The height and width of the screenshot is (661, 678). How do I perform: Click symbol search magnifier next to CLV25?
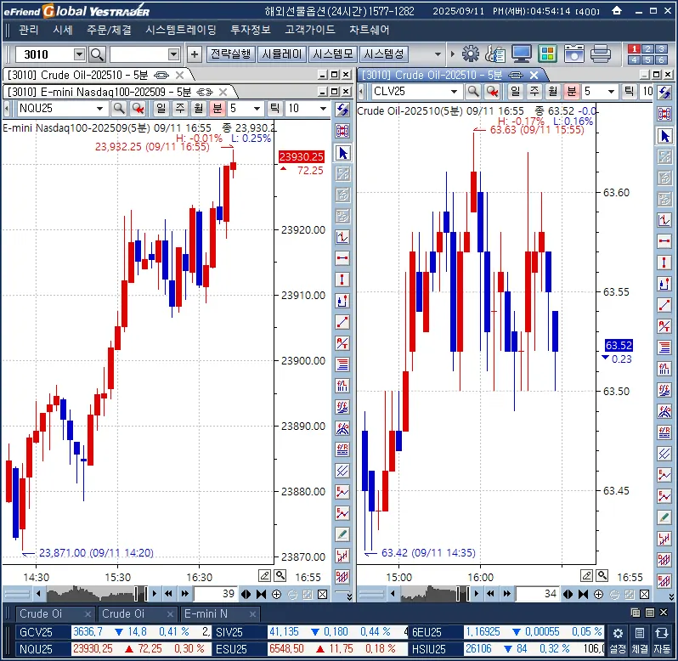473,91
